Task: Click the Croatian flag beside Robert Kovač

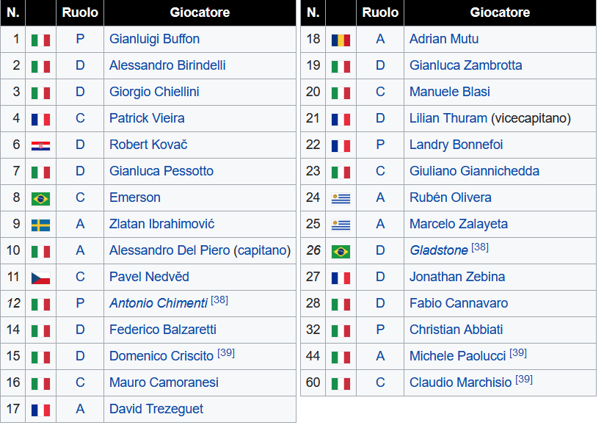Action: [x=40, y=146]
